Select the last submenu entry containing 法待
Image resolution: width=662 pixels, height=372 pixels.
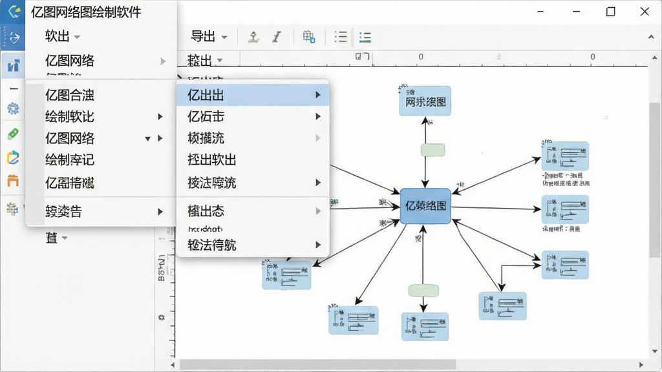click(253, 245)
